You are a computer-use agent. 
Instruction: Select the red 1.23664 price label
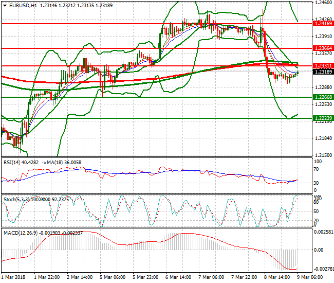coord(324,48)
